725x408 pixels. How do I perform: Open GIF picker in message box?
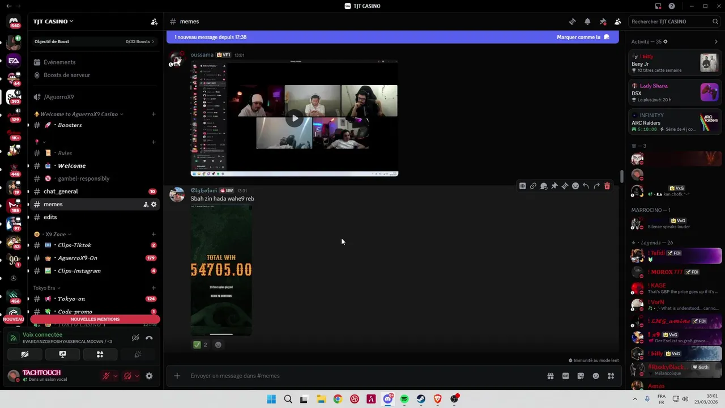[565, 376]
